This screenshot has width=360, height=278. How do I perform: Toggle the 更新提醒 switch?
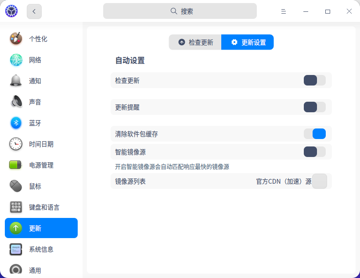coord(314,107)
